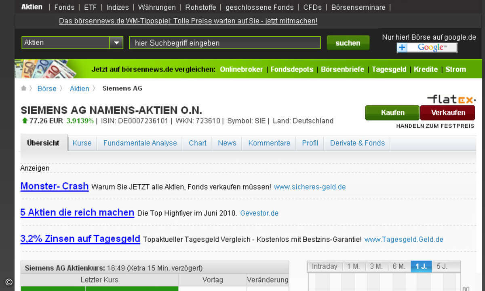Image resolution: width=485 pixels, height=291 pixels.
Task: Go to Börse in the breadcrumb
Action: tap(47, 89)
